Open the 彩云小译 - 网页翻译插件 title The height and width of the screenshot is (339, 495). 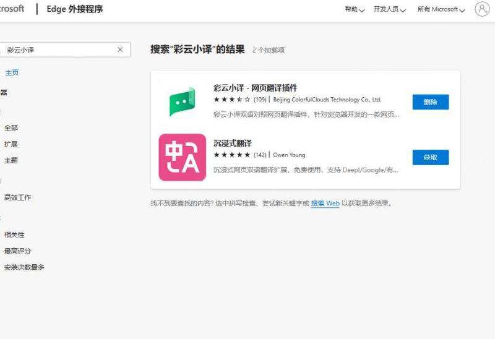point(255,88)
